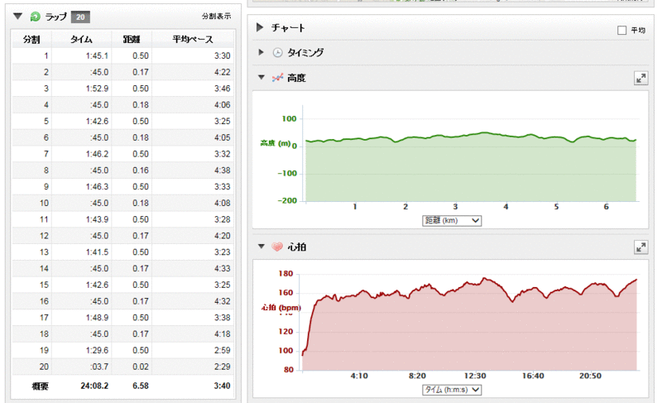Viewport: 662px width, 403px height.
Task: Enable the 平均 checkbox
Action: tap(621, 31)
